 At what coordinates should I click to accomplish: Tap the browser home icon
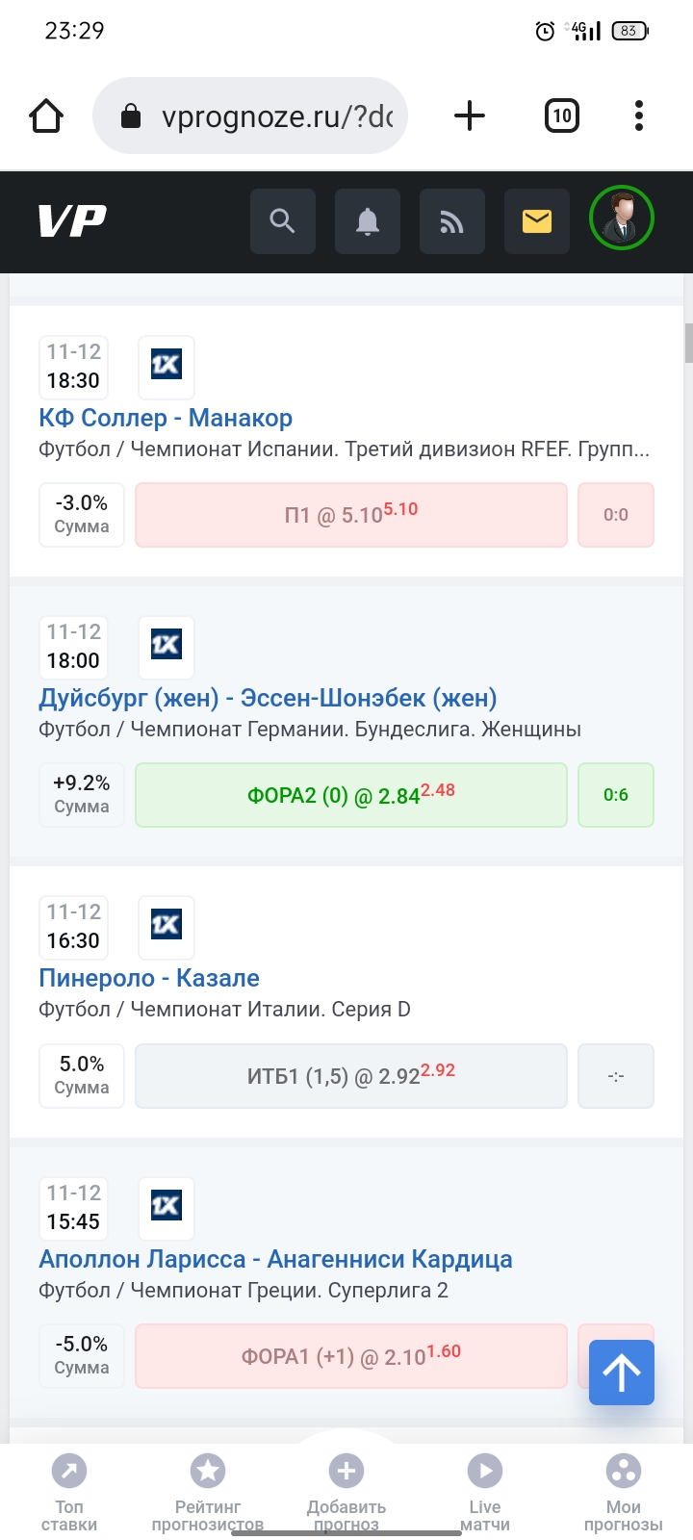(46, 116)
